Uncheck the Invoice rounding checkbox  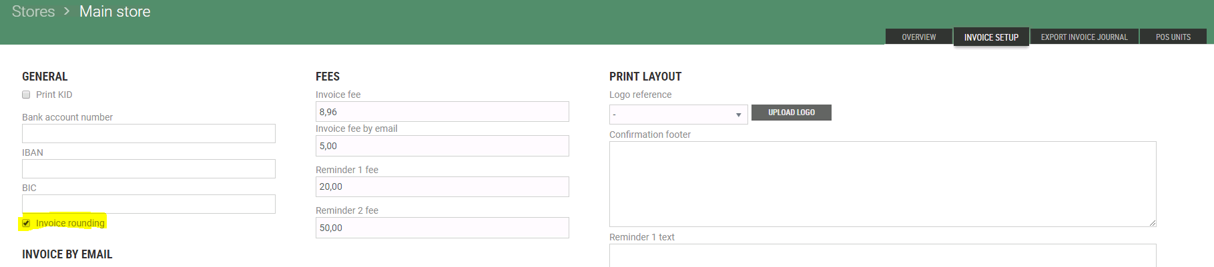26,223
